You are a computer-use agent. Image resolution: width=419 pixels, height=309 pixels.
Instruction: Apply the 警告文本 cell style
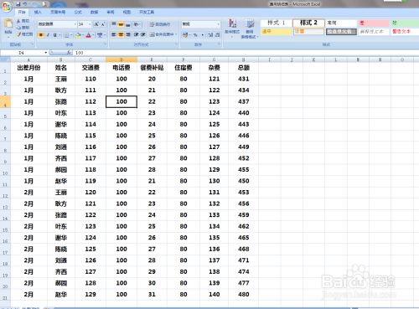(x=404, y=32)
